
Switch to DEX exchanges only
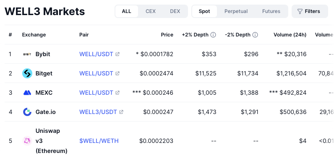click(175, 11)
